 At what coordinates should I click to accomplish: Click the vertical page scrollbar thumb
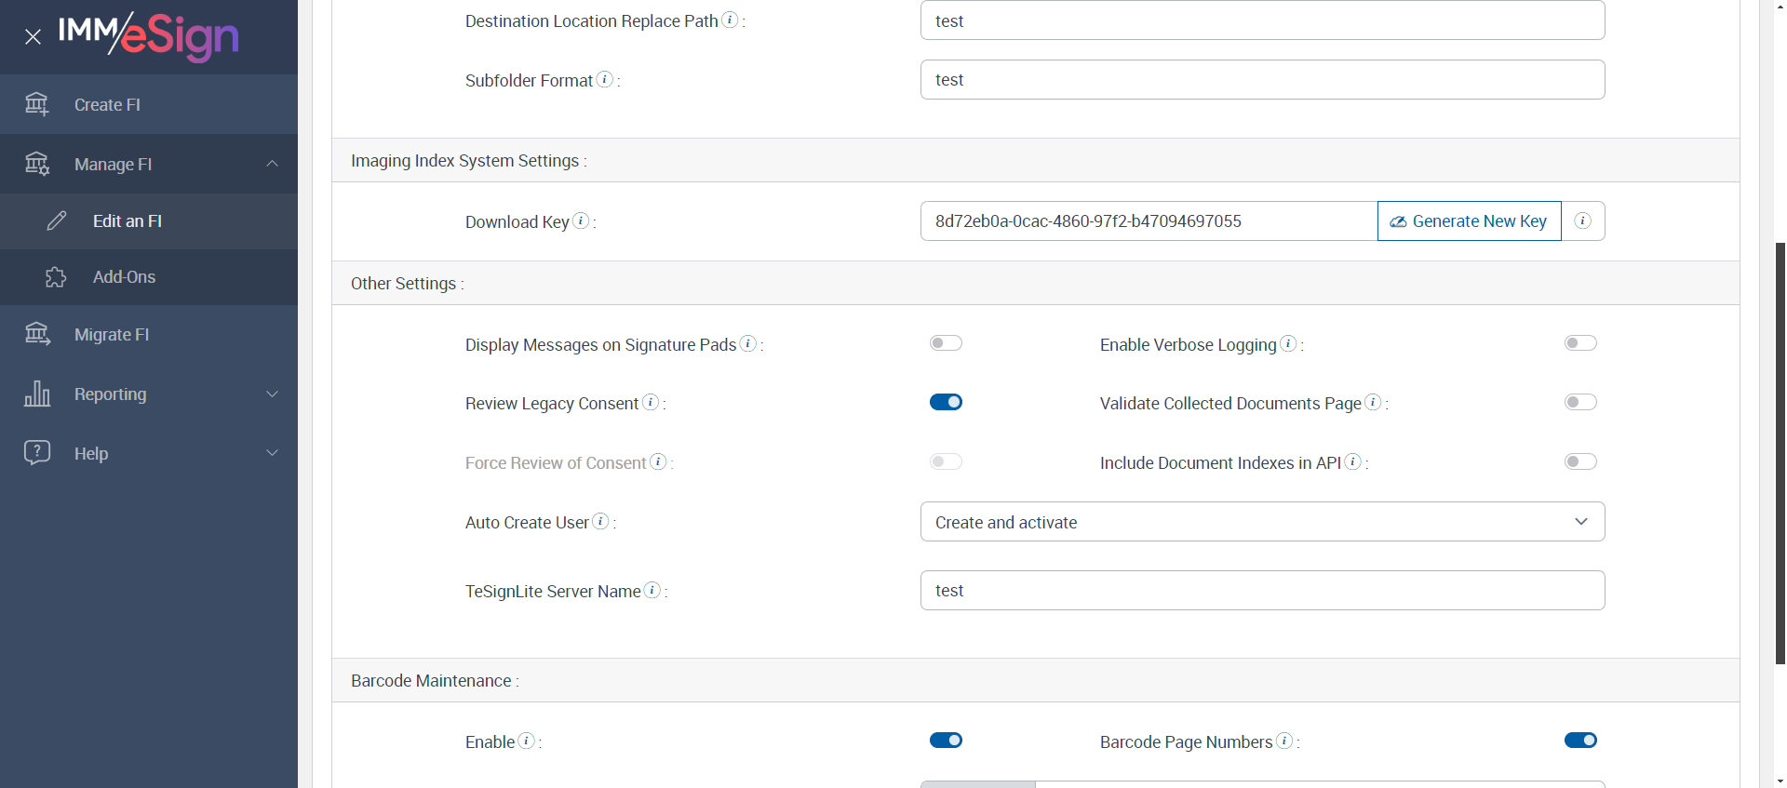(x=1780, y=452)
